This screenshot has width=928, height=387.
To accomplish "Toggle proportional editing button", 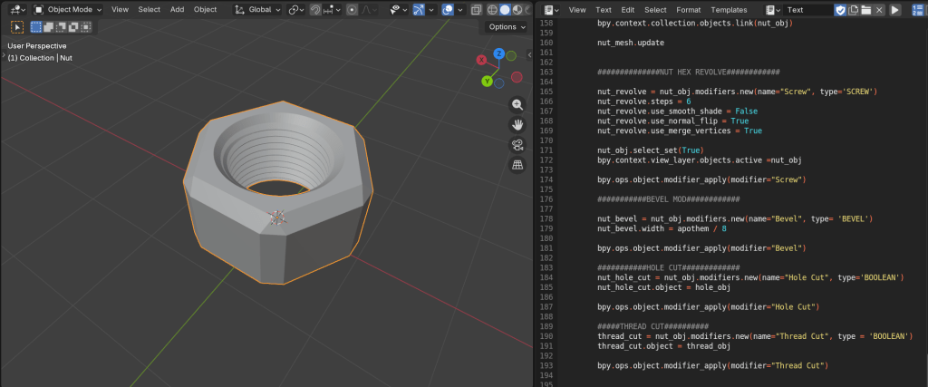I will (353, 9).
